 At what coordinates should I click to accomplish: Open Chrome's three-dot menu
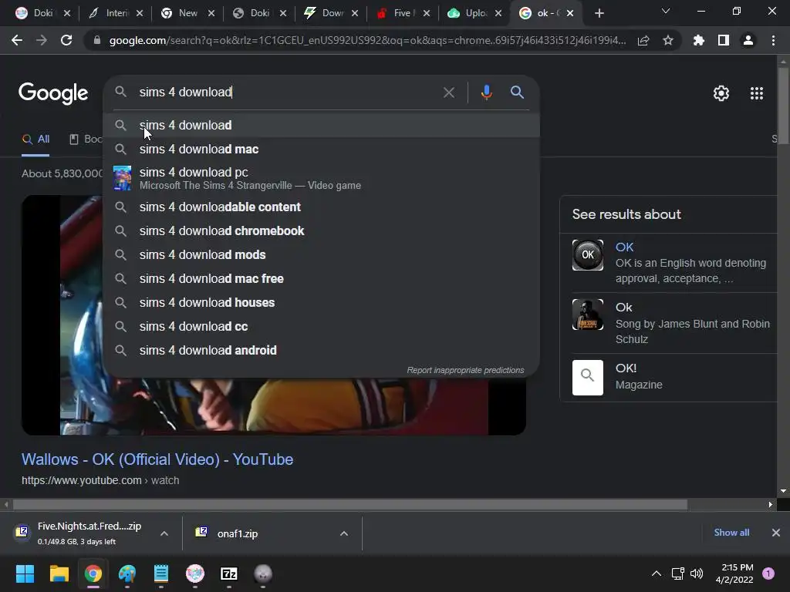pos(773,40)
